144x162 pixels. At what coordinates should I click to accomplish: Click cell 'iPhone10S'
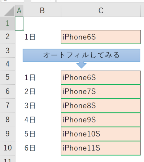pos(101,134)
